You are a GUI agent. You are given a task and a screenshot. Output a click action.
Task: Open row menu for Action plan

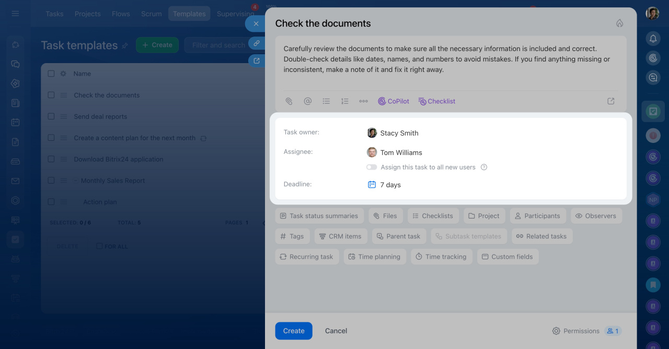(x=64, y=202)
